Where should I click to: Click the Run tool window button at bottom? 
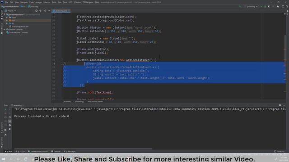tap(9, 151)
